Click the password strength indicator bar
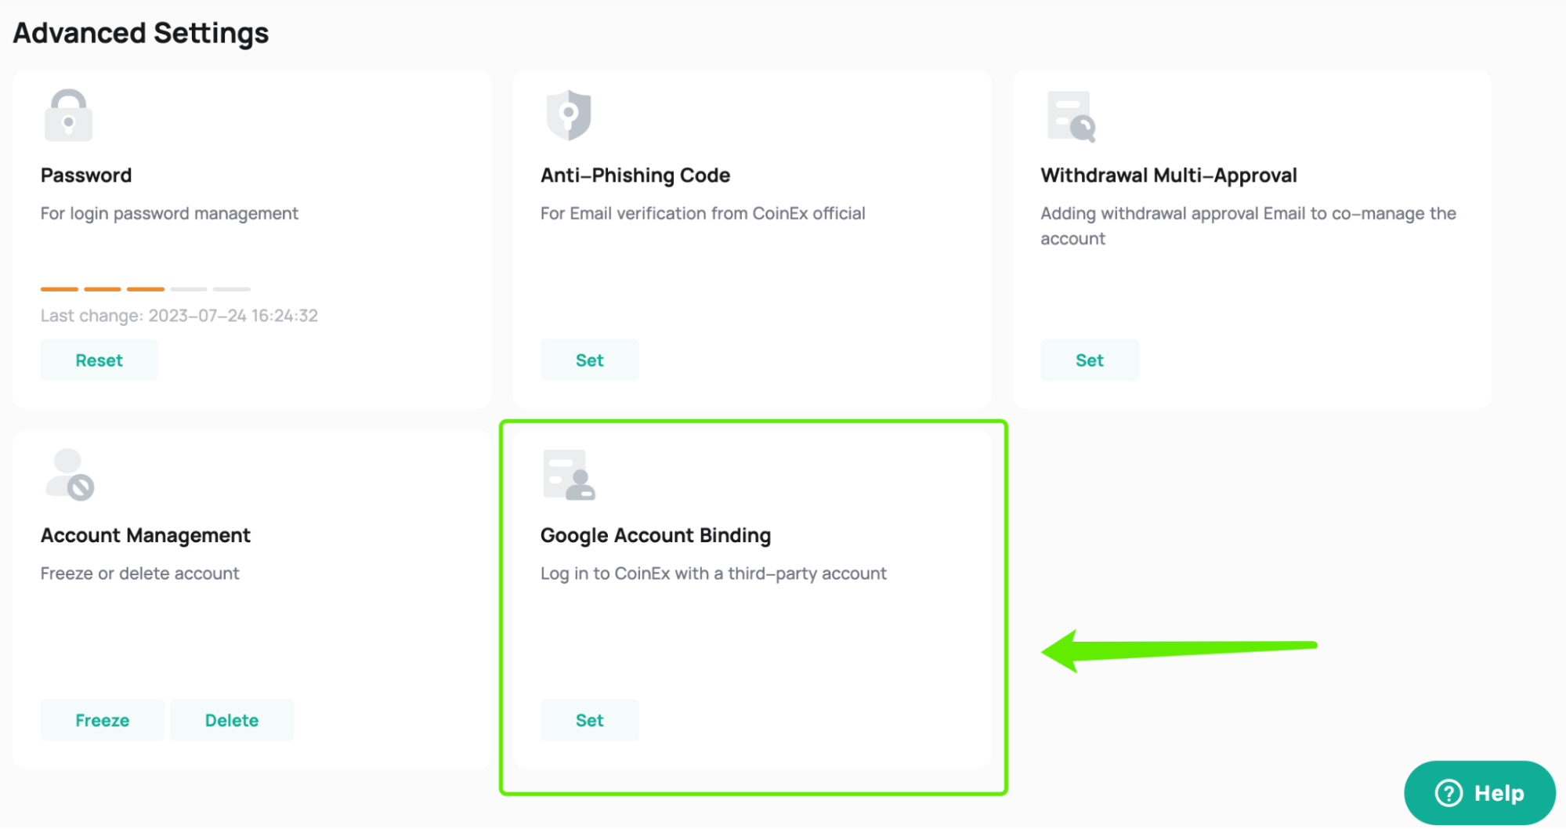The image size is (1566, 829). pyautogui.click(x=145, y=288)
